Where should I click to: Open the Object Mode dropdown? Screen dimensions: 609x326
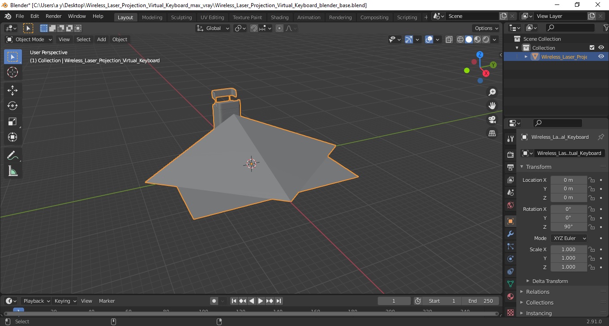click(x=29, y=39)
